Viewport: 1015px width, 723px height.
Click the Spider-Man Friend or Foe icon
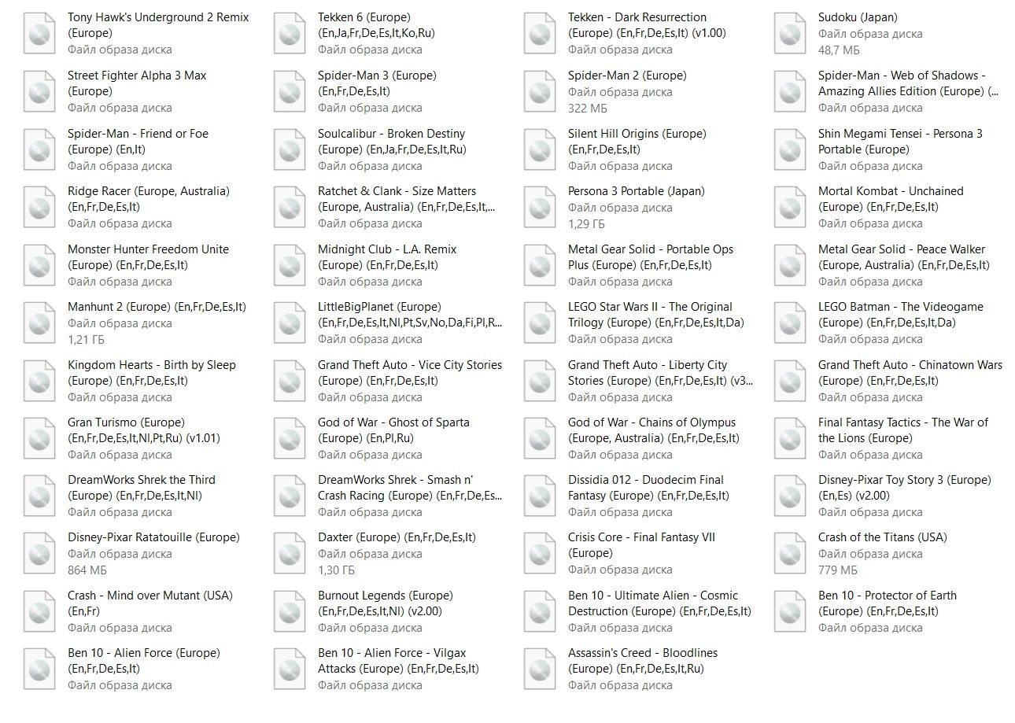pos(39,149)
